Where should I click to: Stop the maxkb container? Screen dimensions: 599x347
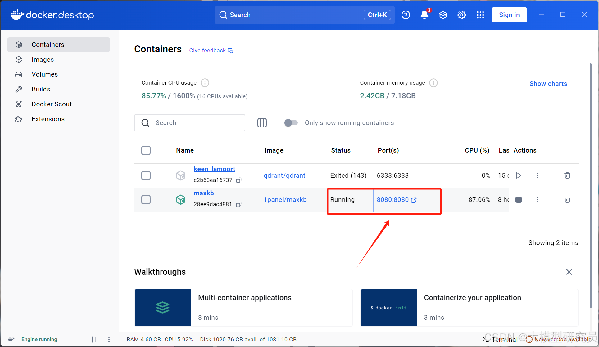point(518,200)
